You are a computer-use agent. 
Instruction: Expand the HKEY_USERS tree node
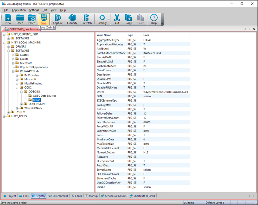tap(4, 116)
